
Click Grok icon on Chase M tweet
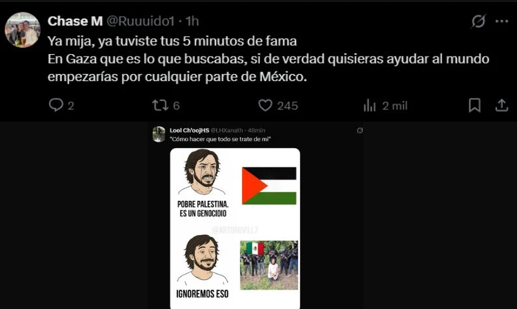[478, 21]
